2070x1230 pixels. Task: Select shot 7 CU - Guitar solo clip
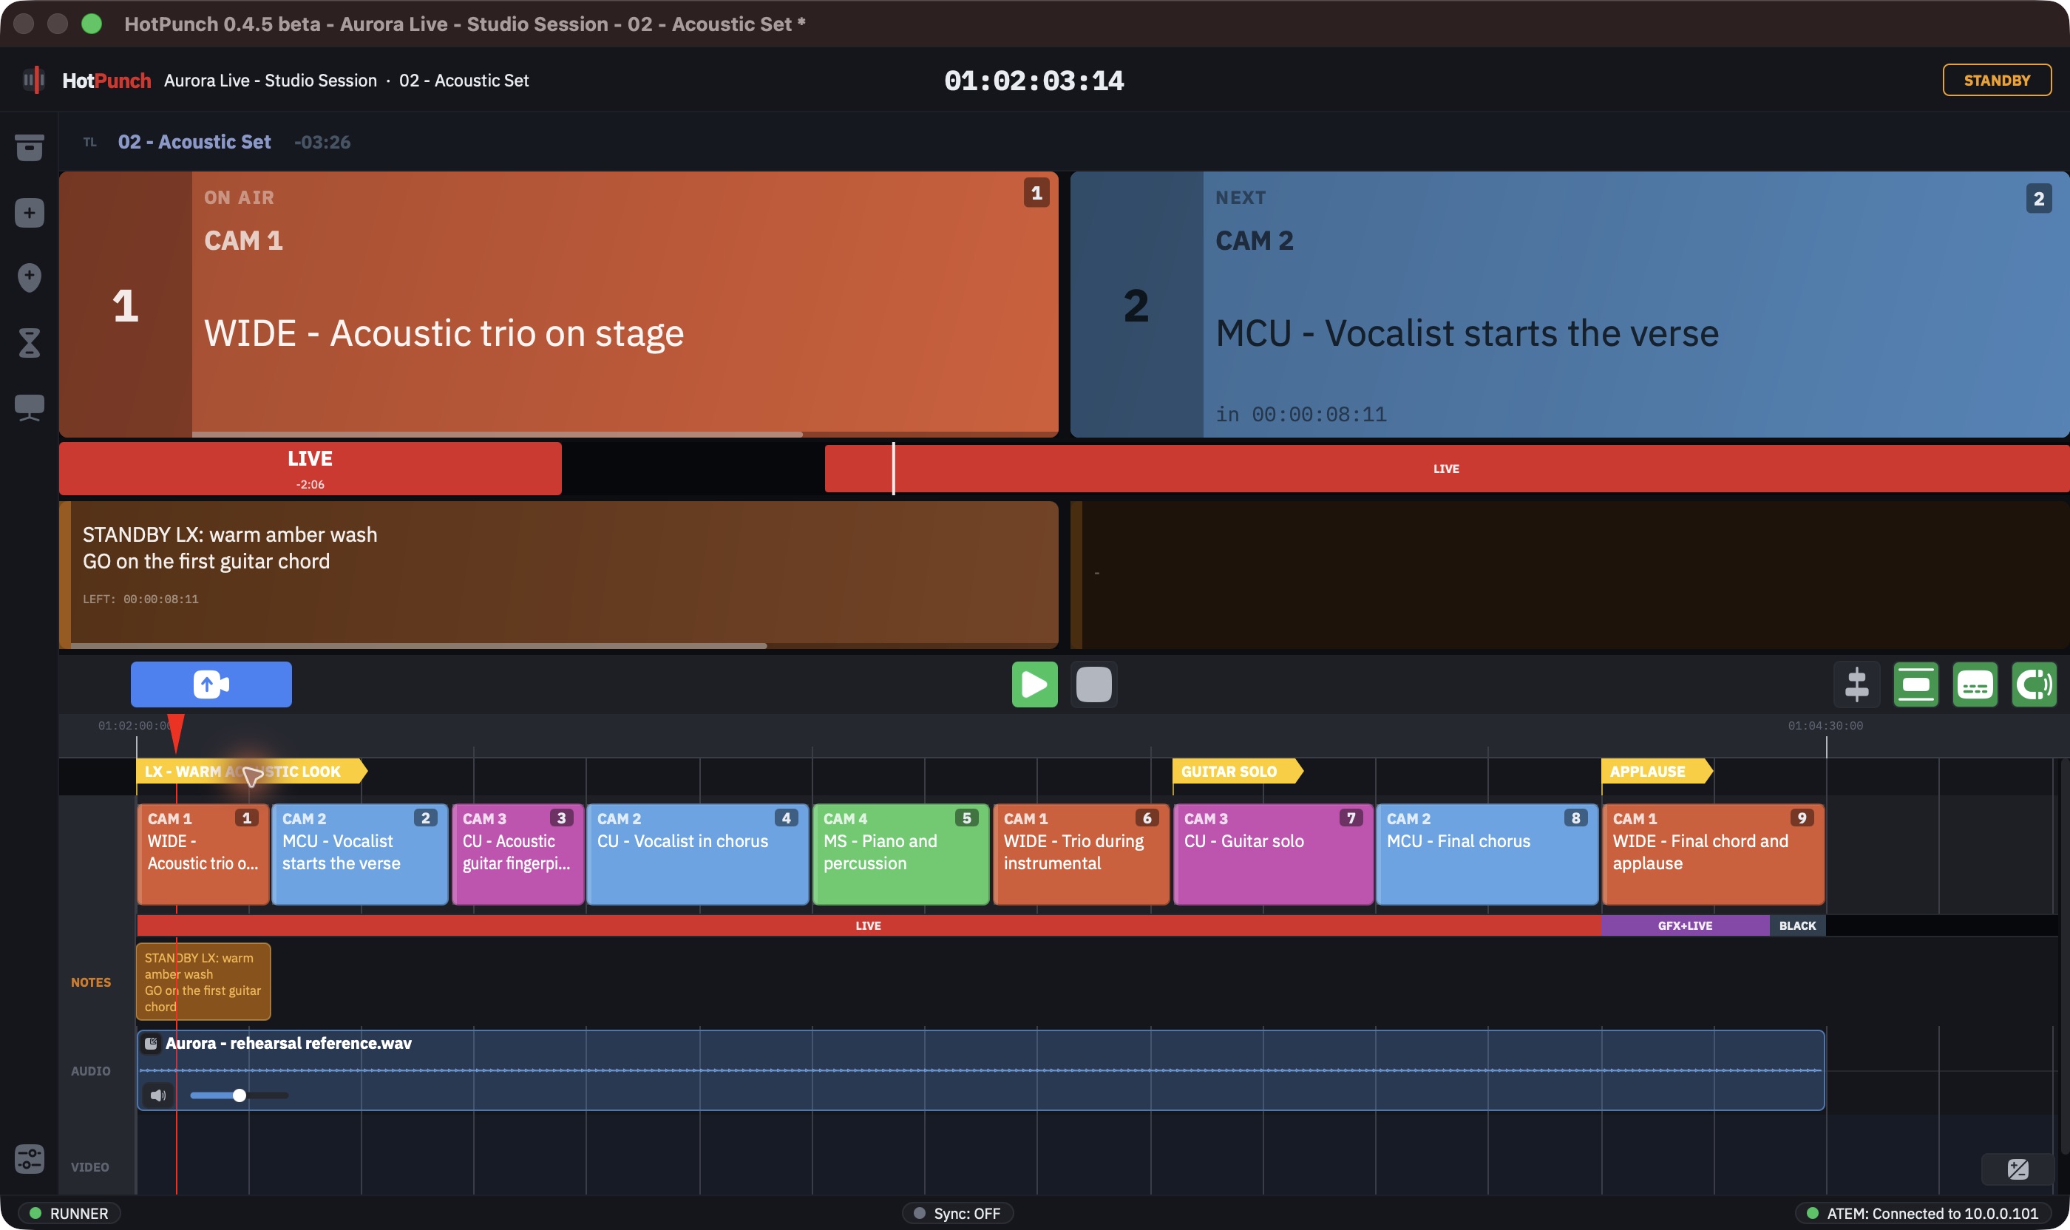tap(1273, 854)
